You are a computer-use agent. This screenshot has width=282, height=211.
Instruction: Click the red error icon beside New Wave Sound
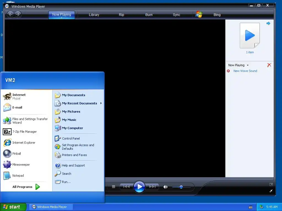point(228,71)
